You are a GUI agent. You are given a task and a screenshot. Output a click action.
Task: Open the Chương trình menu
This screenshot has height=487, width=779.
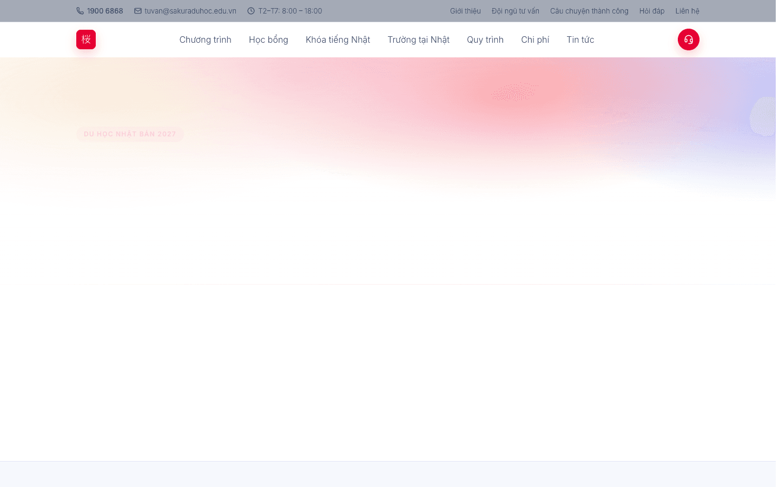206,40
